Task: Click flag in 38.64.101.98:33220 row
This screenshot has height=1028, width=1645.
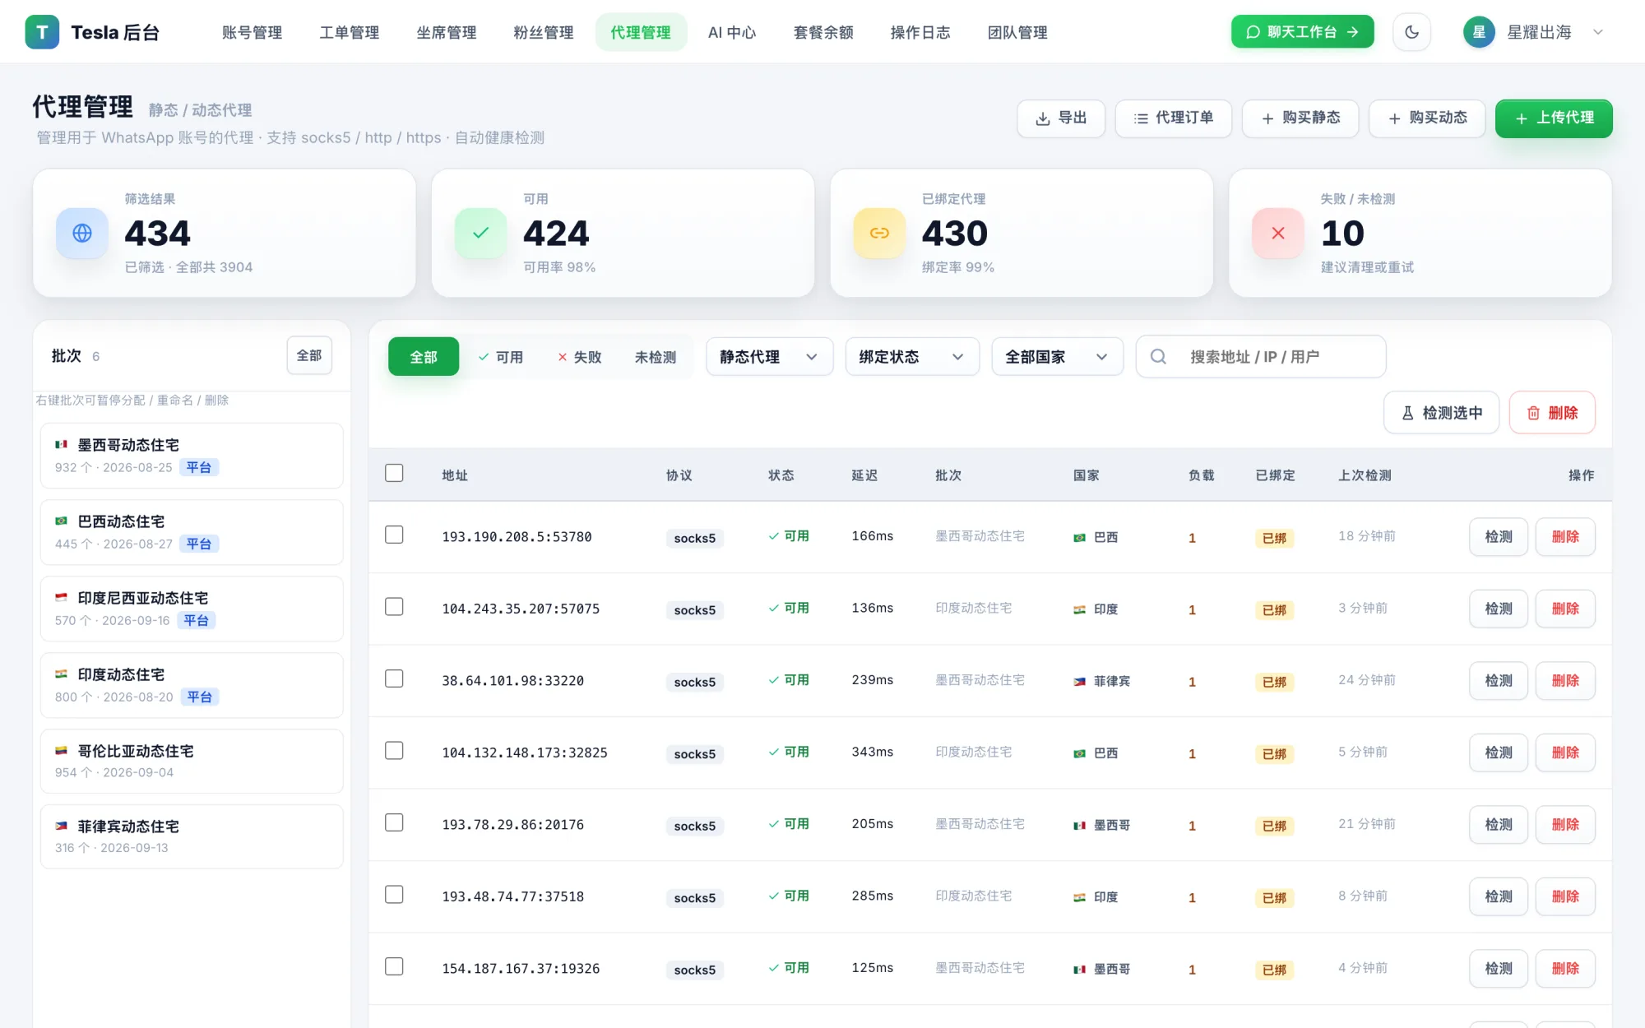Action: point(1079,682)
